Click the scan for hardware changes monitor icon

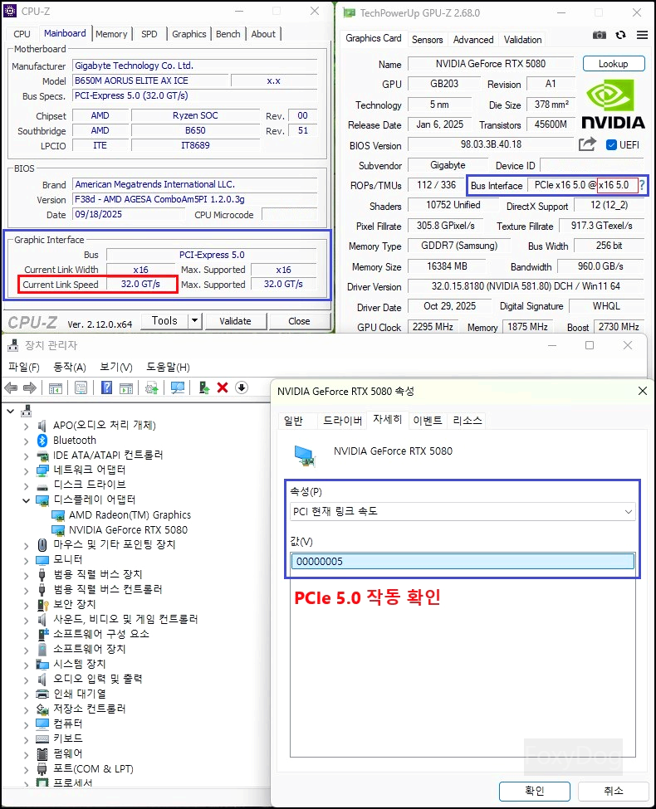[178, 388]
